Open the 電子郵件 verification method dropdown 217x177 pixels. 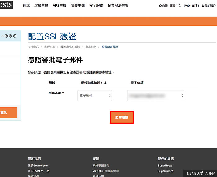95,96
